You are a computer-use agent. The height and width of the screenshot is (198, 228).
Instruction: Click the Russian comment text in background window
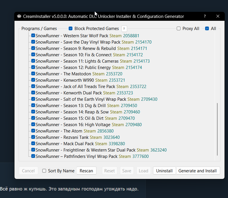point(69,189)
